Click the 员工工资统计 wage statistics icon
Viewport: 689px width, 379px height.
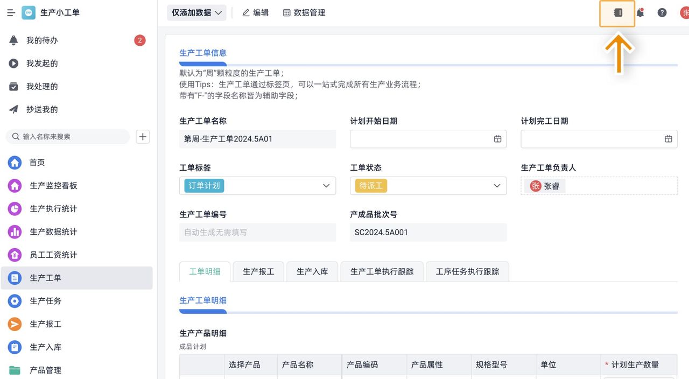(15, 255)
